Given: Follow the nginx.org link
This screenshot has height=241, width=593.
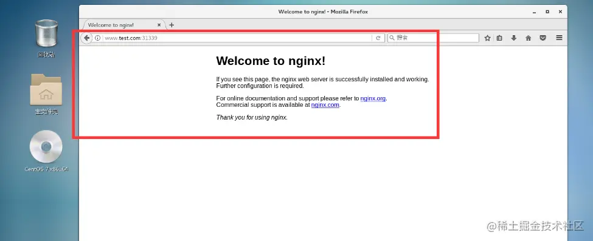Looking at the screenshot, I should coord(373,98).
